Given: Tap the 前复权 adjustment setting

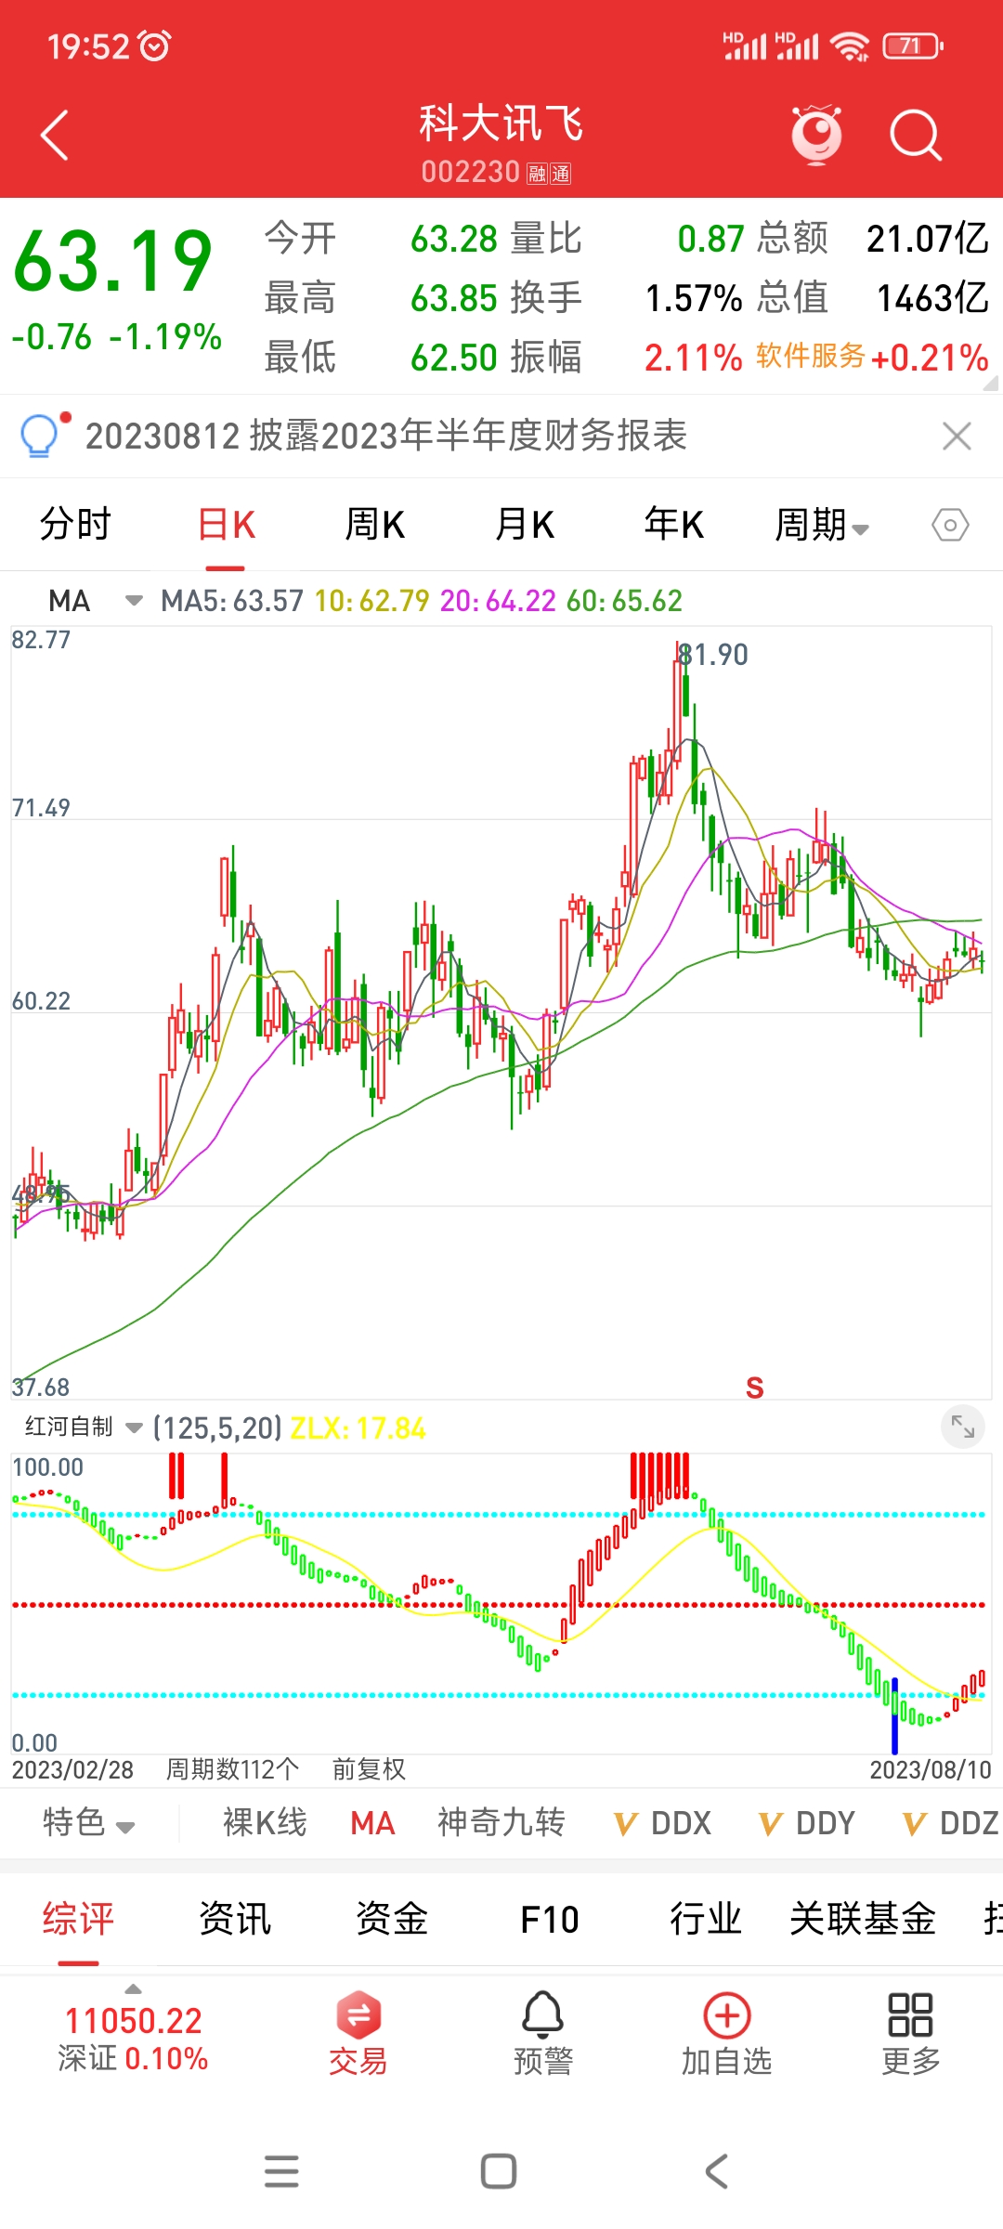Looking at the screenshot, I should [x=369, y=1769].
